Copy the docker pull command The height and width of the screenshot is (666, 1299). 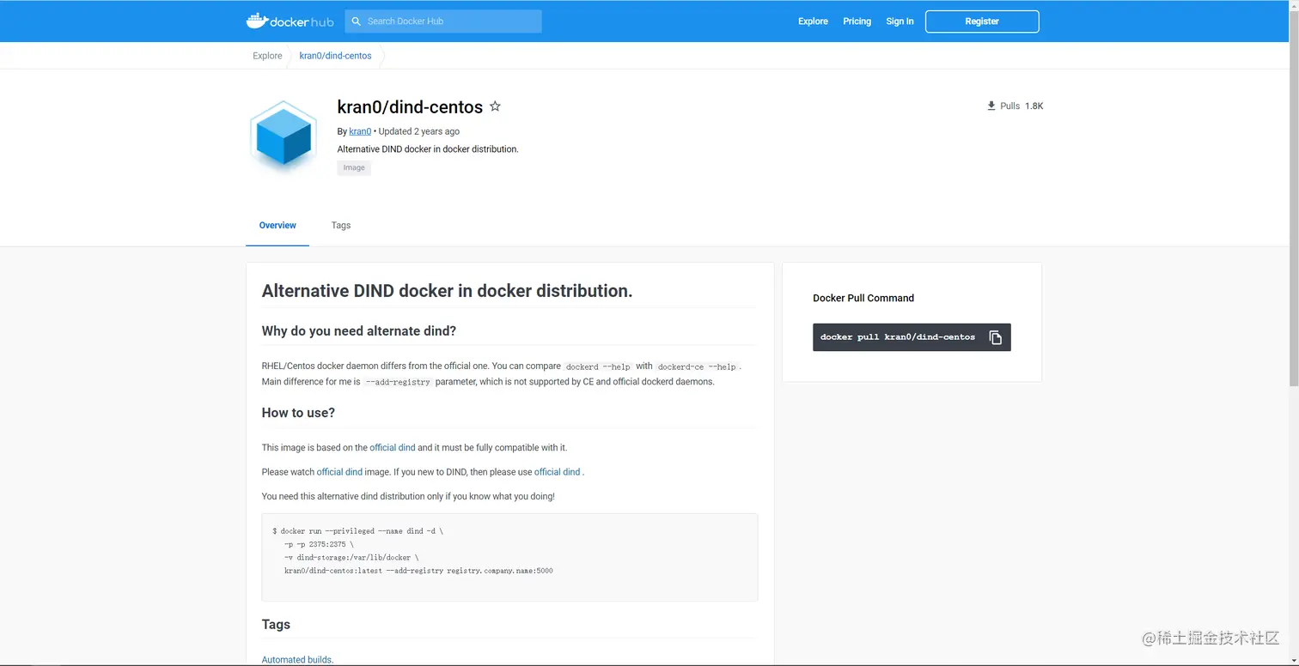click(995, 337)
